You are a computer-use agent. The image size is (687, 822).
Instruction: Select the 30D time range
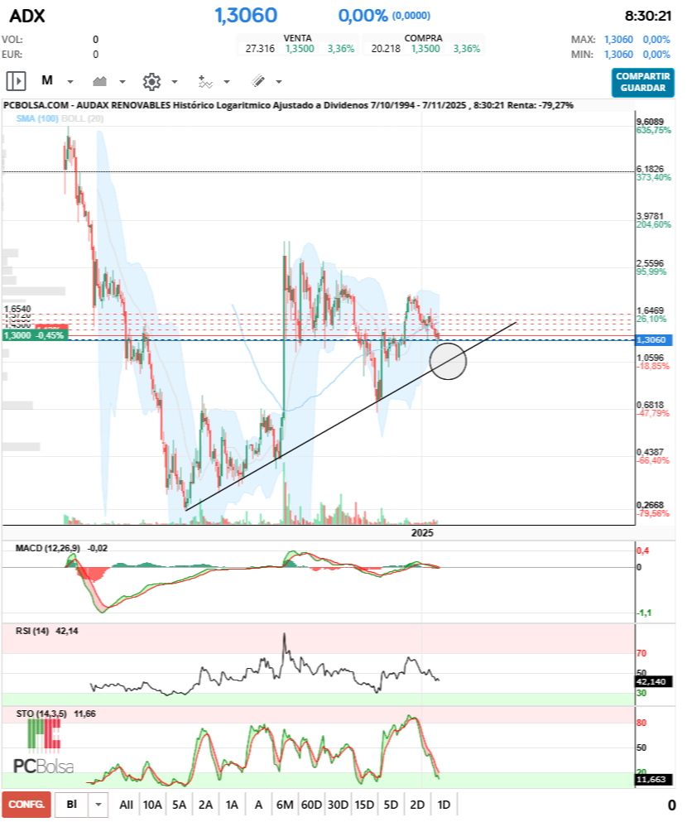(x=338, y=805)
